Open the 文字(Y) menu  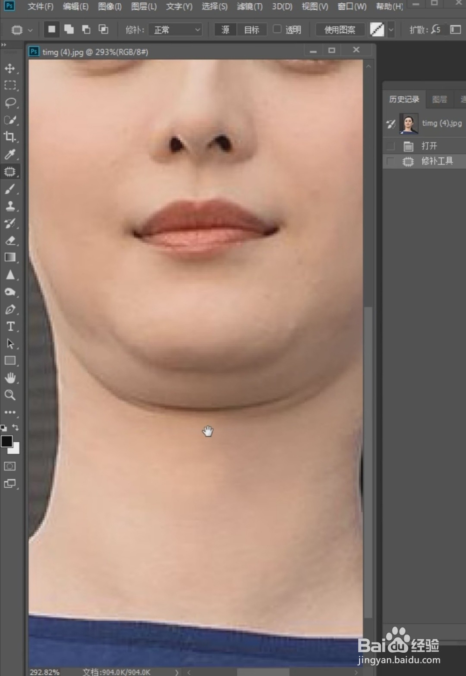tap(179, 7)
